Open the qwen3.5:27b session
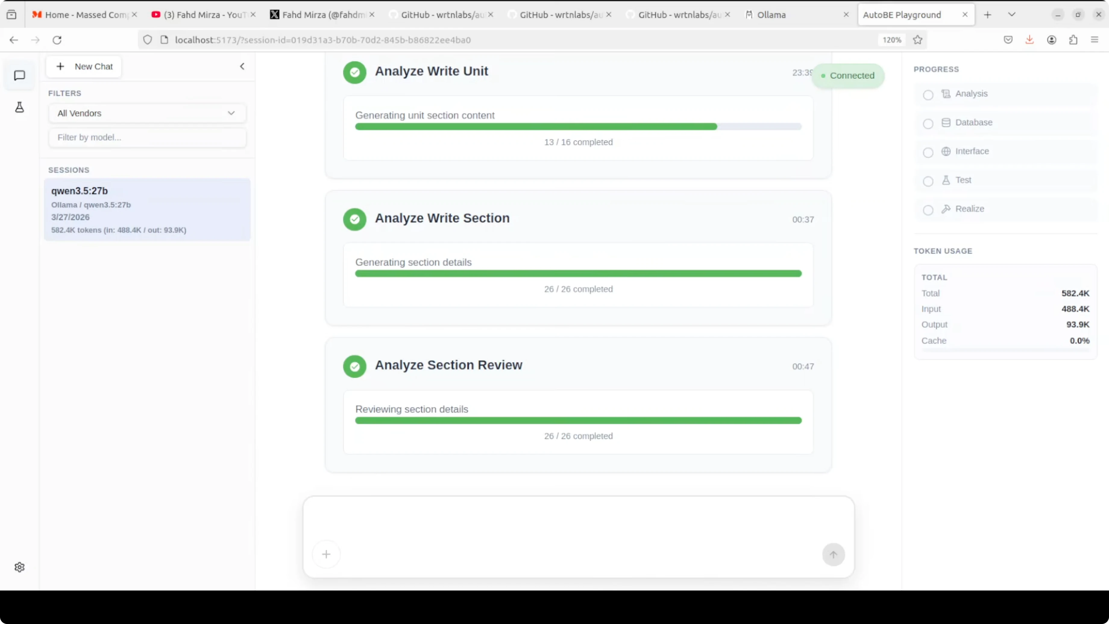The image size is (1109, 624). [x=147, y=210]
